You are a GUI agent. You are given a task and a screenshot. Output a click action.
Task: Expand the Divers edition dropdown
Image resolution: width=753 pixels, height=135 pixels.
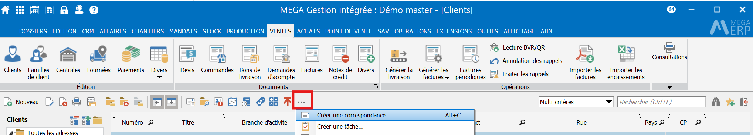point(159,77)
